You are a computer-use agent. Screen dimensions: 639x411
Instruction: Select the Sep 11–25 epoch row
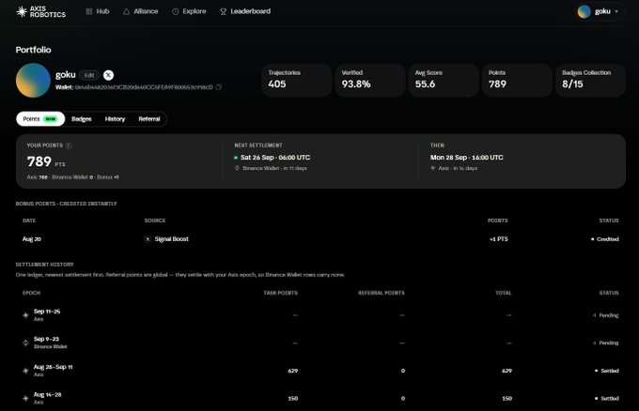click(320, 315)
